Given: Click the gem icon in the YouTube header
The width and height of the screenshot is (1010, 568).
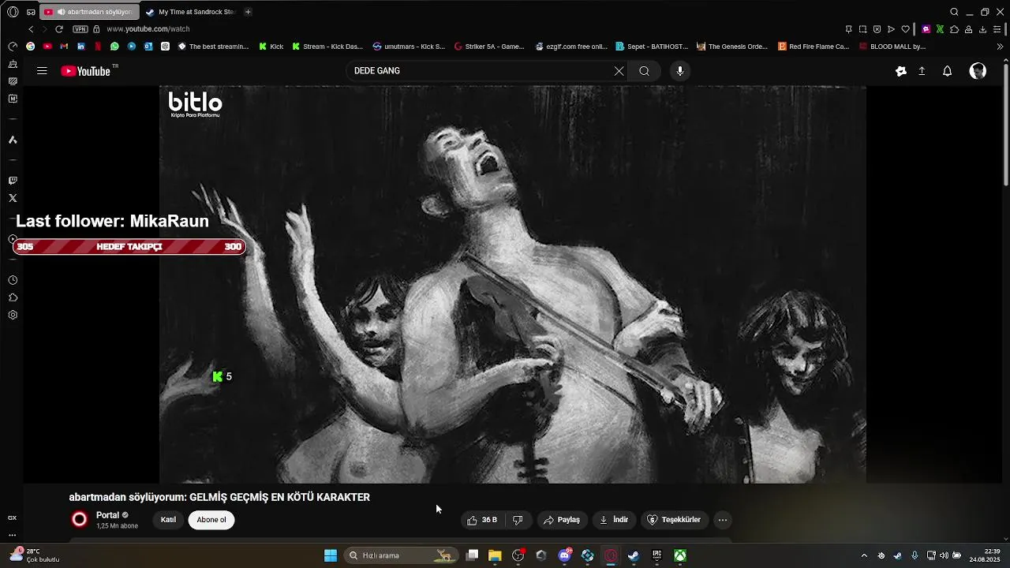Looking at the screenshot, I should [x=901, y=71].
